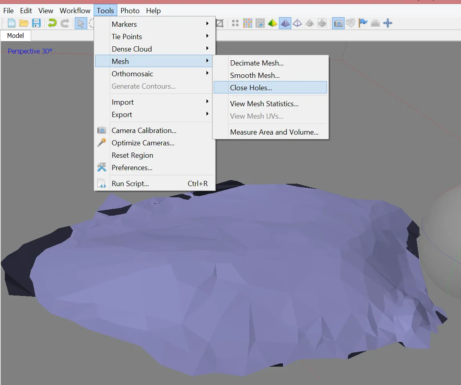Select the Model tab
The width and height of the screenshot is (461, 385).
(15, 36)
